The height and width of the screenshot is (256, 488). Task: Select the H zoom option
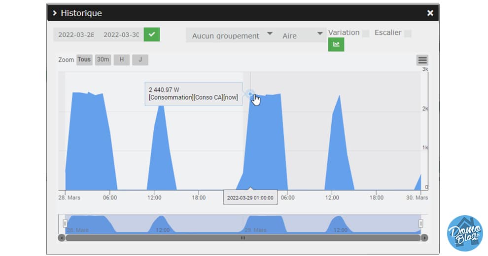click(122, 59)
